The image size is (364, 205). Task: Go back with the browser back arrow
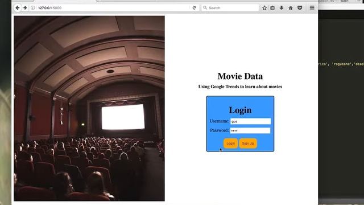pyautogui.click(x=18, y=8)
